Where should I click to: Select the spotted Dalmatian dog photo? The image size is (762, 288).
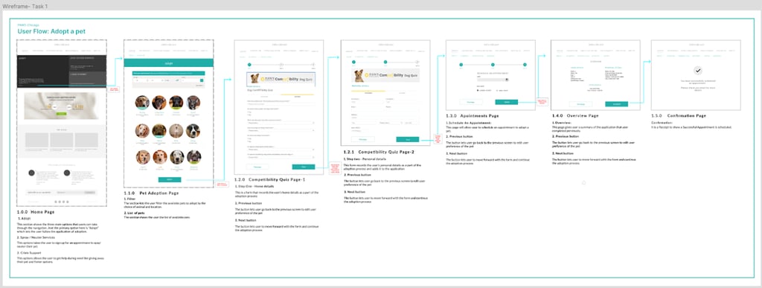click(177, 157)
